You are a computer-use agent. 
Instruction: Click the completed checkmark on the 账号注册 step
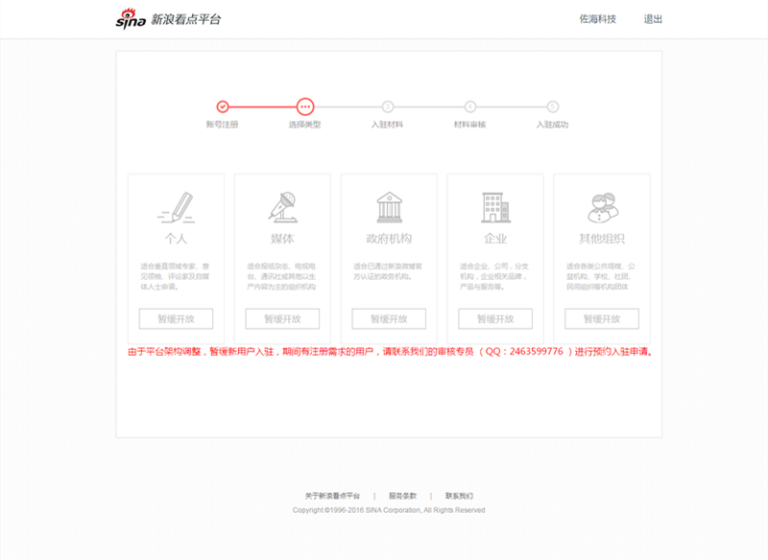point(223,108)
